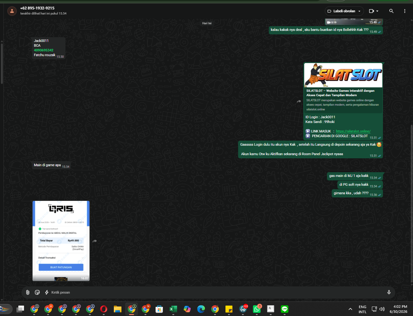Forward the SILATSLOT link message
Viewport: 413px width, 316px height.
click(299, 101)
